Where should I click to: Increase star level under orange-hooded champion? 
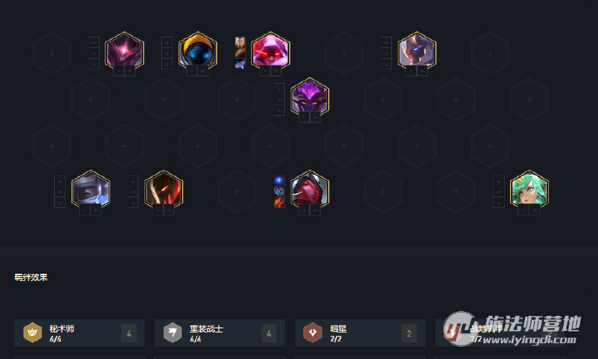[x=203, y=71]
